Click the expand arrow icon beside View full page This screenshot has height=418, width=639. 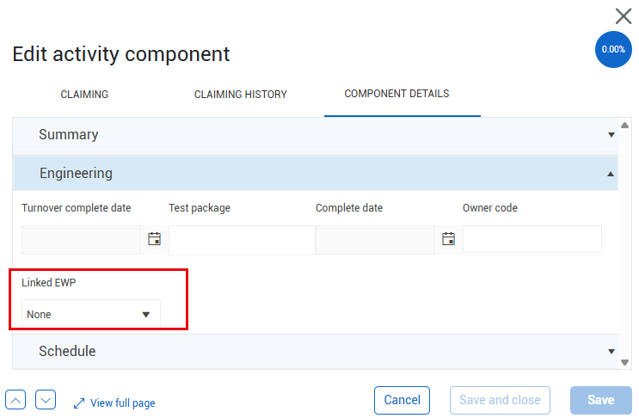79,403
